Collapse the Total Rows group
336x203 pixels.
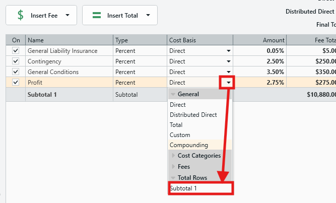[174, 178]
